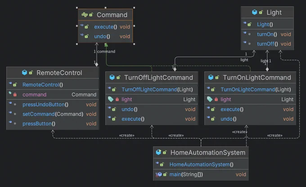
Task: Click the class icon beside TurnOnLightCommand title
Action: [x=211, y=78]
